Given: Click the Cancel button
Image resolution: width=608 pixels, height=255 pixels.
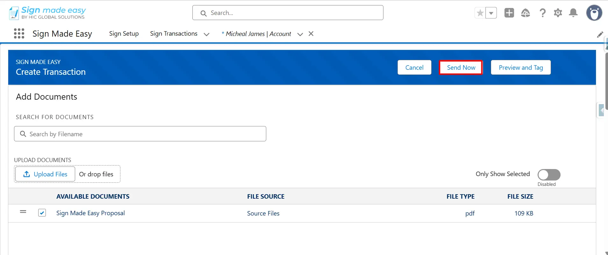Looking at the screenshot, I should (414, 67).
